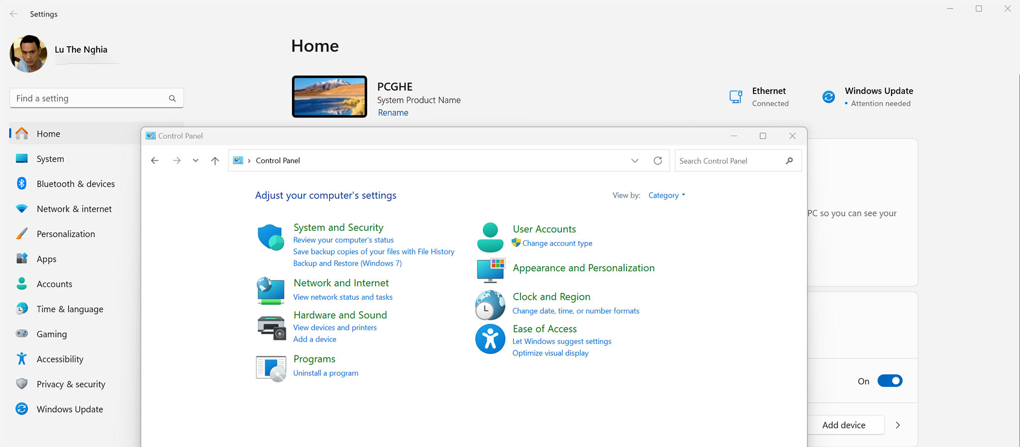Open Review your computer's status link

[x=343, y=240]
